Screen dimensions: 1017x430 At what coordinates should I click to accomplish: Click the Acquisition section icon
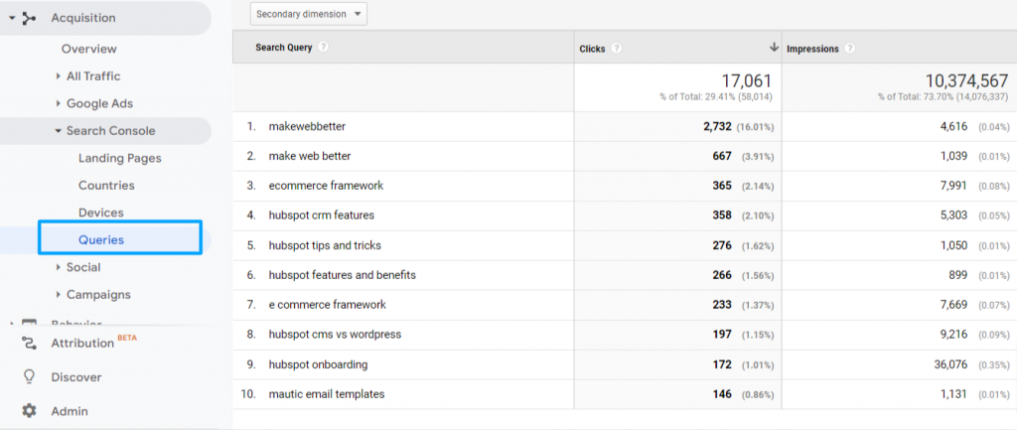[29, 18]
